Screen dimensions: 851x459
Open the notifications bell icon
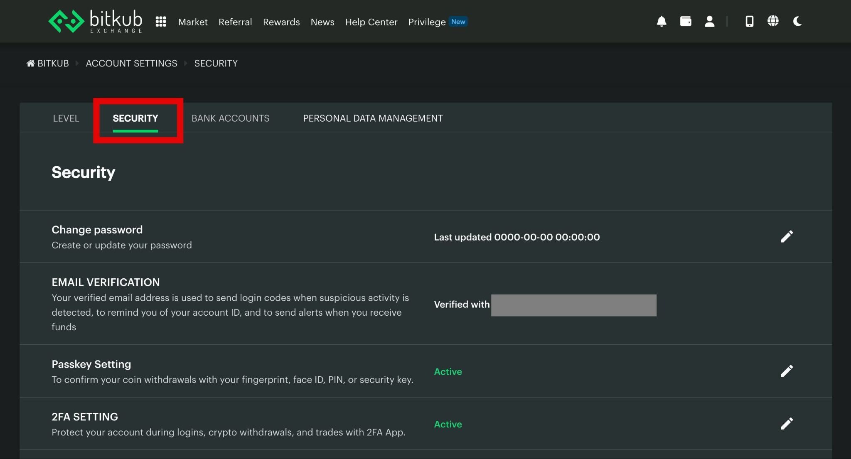(662, 21)
